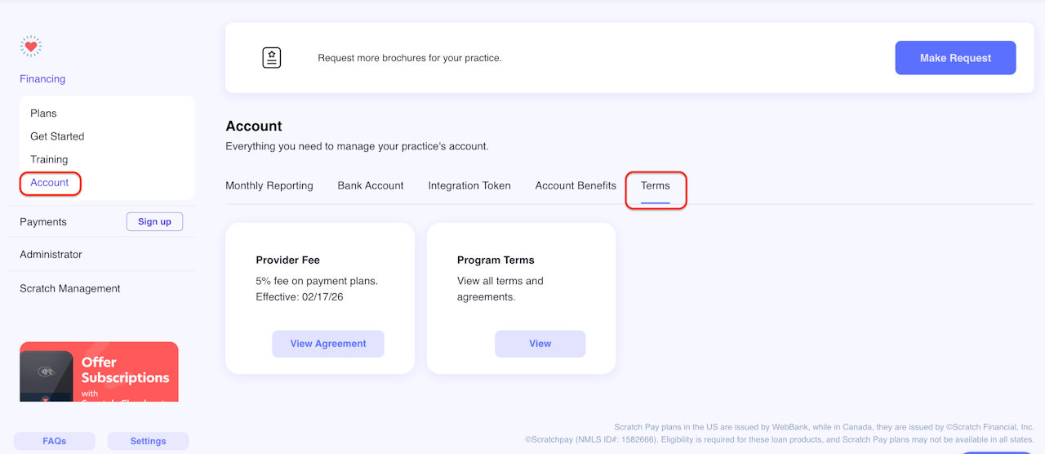This screenshot has height=454, width=1045.
Task: Open the Account Benefits tab
Action: pyautogui.click(x=576, y=185)
